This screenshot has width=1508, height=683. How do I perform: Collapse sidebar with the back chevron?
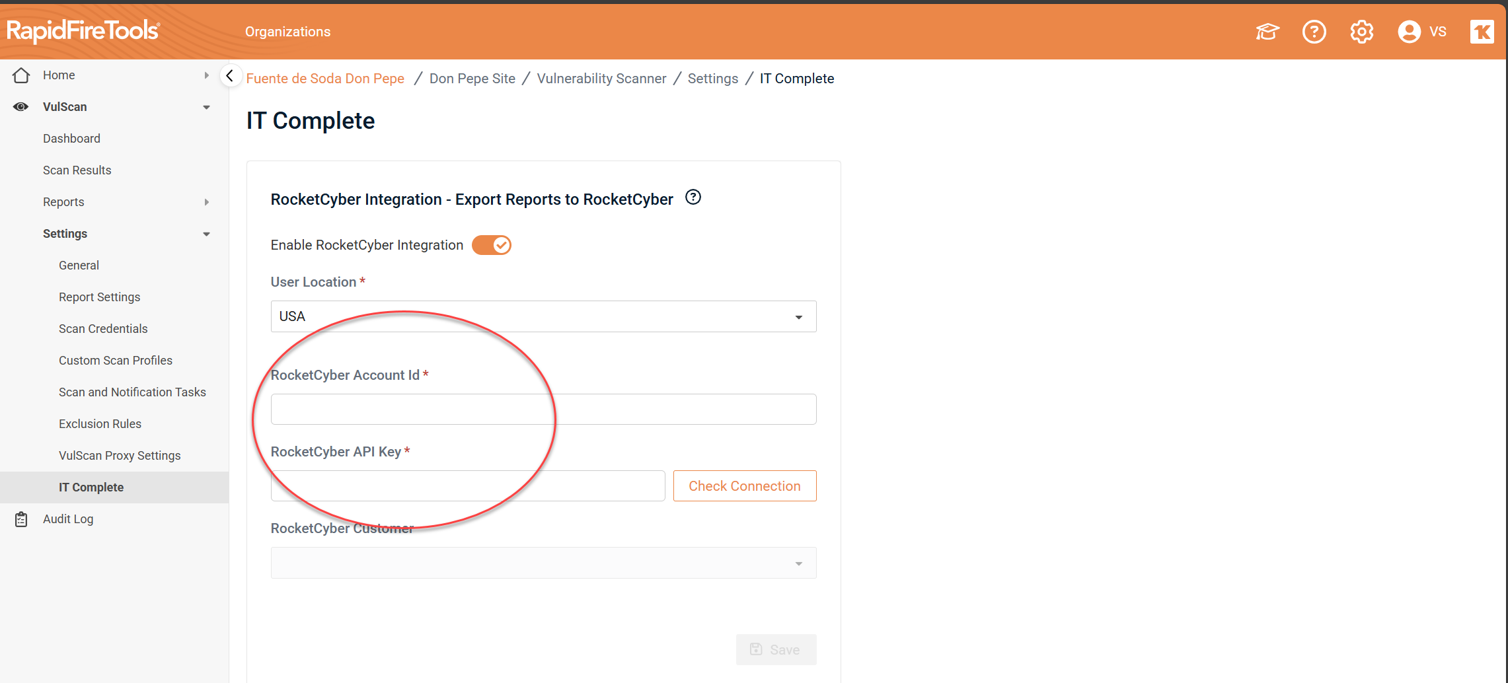(x=229, y=76)
